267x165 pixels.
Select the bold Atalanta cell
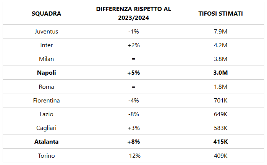click(46, 141)
